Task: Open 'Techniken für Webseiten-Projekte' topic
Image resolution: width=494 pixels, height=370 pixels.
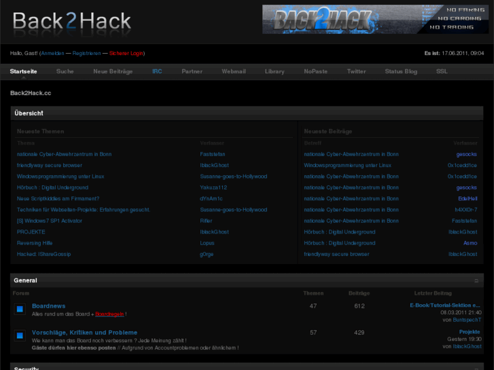Action: 84,210
